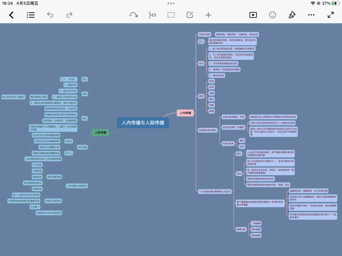Select the 人际传播与自我表达 node
This screenshot has width=342, height=256.
point(77,186)
